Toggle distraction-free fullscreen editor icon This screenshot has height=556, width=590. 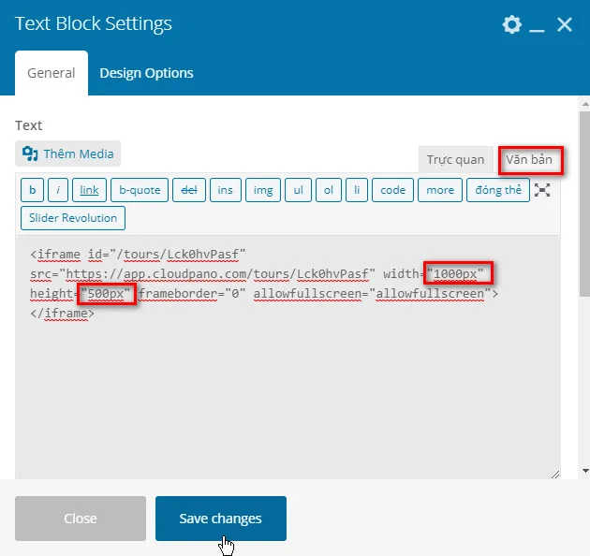pyautogui.click(x=542, y=190)
